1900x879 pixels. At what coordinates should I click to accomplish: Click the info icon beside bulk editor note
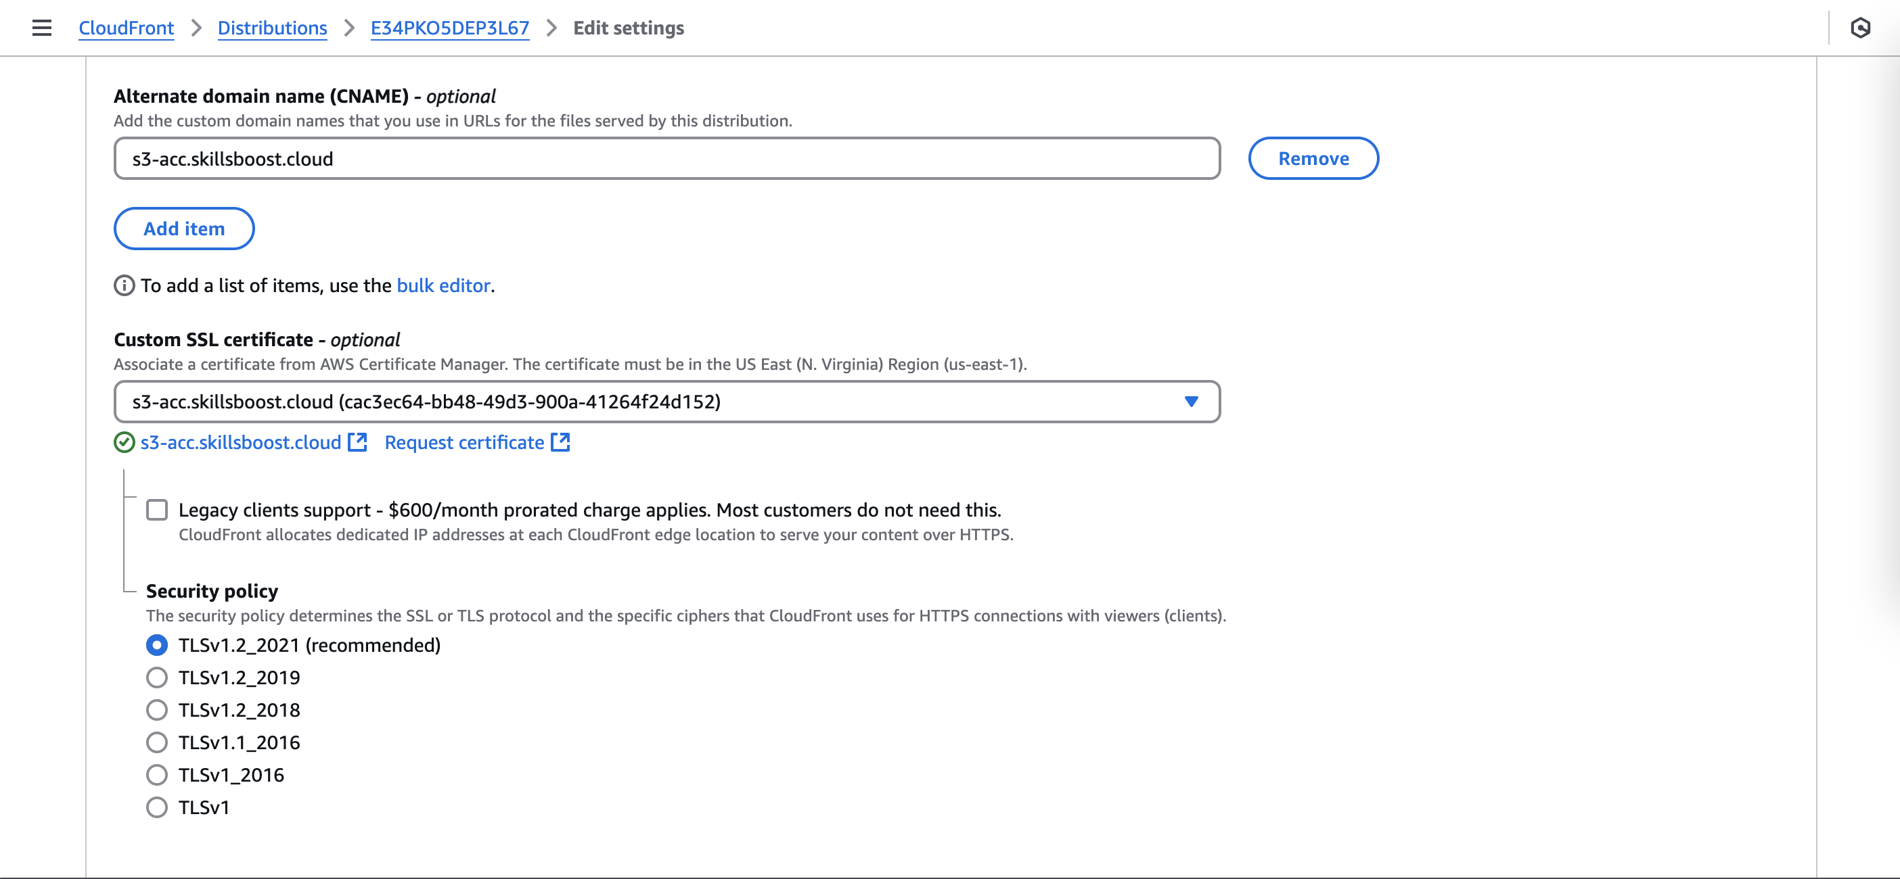click(x=124, y=285)
